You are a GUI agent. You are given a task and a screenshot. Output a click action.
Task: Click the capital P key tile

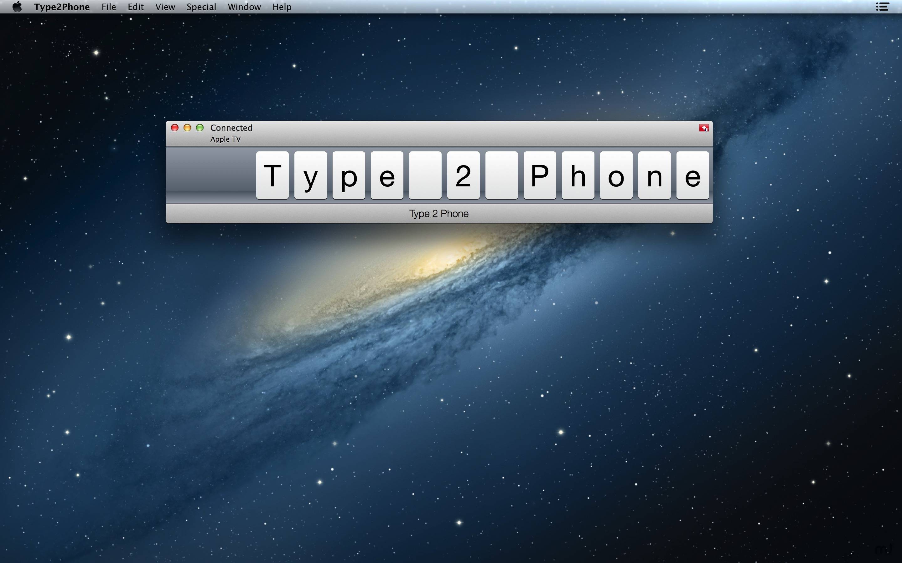tap(540, 175)
